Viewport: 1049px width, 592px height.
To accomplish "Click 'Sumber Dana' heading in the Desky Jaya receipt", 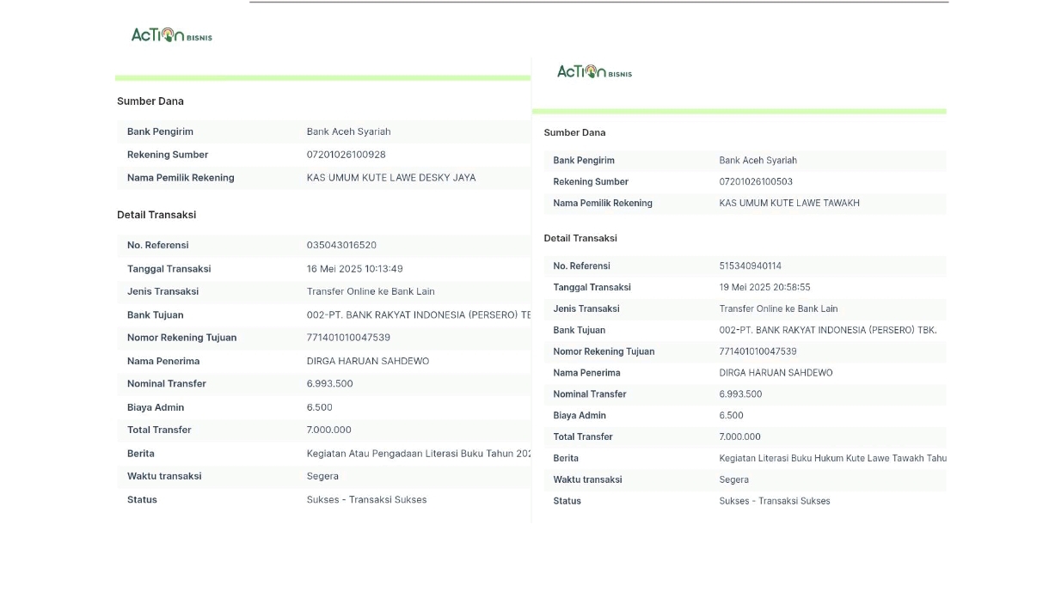I will pos(150,101).
